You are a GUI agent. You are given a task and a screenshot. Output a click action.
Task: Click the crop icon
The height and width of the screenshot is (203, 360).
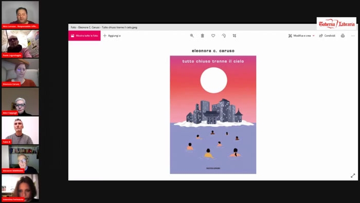pos(234,36)
